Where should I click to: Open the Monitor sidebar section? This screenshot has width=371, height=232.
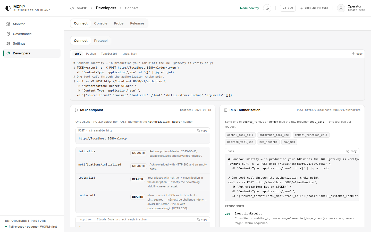32,24
